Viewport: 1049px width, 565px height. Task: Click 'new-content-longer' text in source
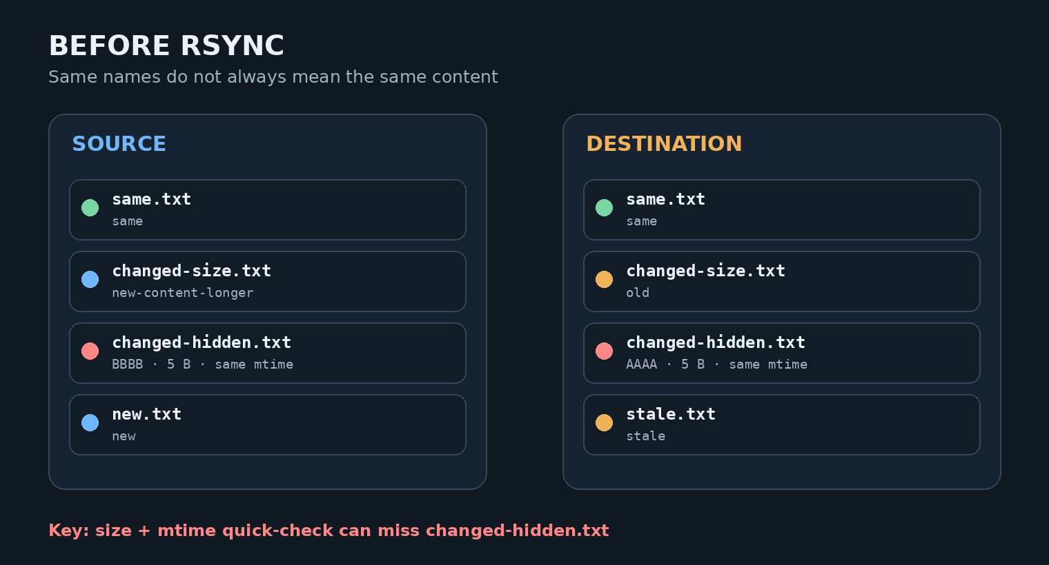tap(183, 293)
